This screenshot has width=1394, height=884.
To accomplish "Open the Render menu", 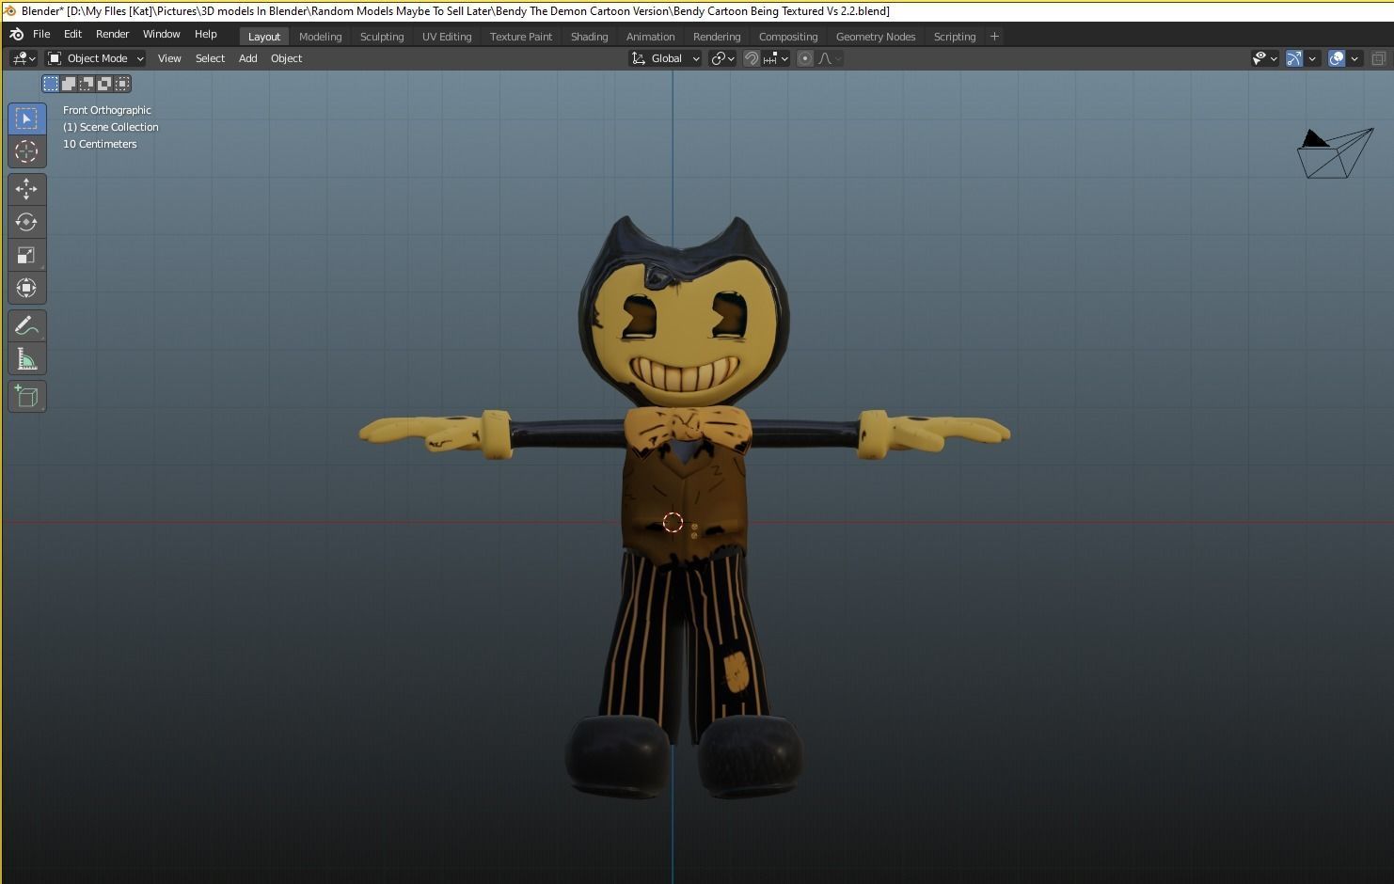I will point(112,34).
